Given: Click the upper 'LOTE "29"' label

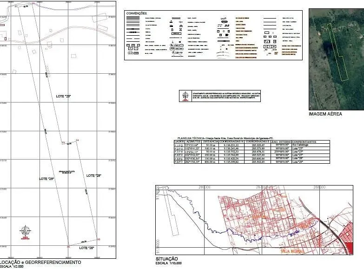Looking at the screenshot, I should 63,96.
